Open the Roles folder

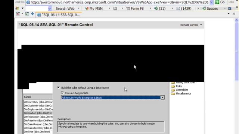click(177, 86)
